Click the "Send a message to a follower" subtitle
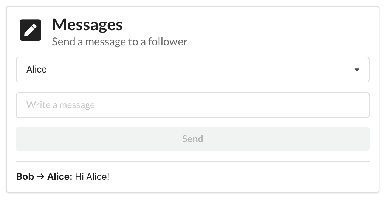 tap(119, 42)
